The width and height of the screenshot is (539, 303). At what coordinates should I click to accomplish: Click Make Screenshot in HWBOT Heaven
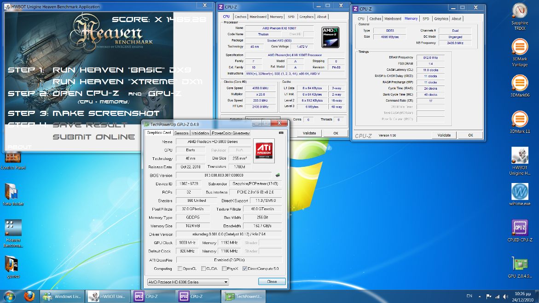pyautogui.click(x=106, y=114)
